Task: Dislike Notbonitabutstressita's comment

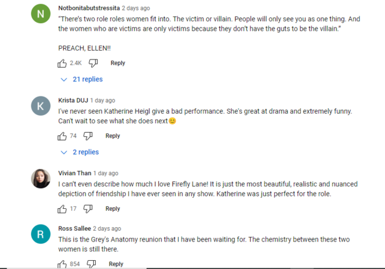Action: (x=93, y=63)
